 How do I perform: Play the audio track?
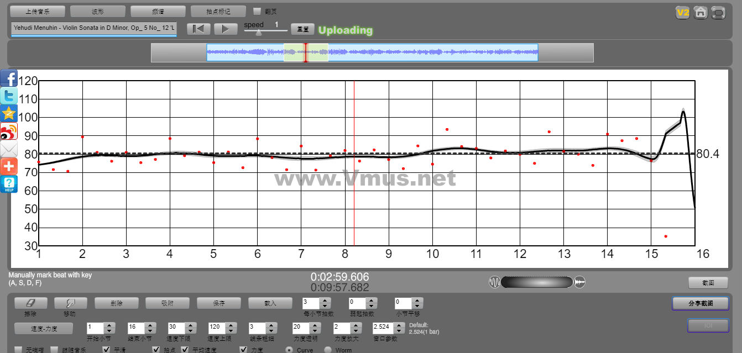tap(226, 29)
